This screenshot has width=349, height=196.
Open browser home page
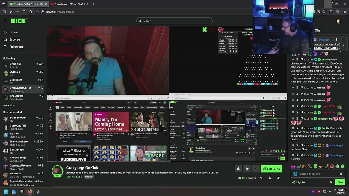click(31, 12)
